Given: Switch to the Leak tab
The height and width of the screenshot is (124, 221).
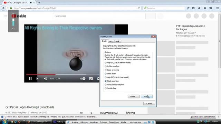Looking at the screenshot, I should 117,41.
